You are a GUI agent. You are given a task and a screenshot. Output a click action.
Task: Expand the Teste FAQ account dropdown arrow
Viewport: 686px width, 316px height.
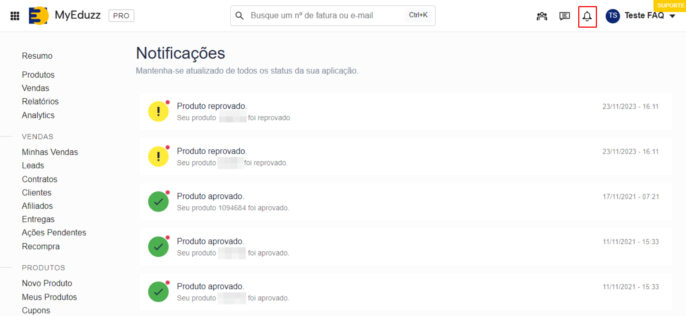click(x=673, y=16)
